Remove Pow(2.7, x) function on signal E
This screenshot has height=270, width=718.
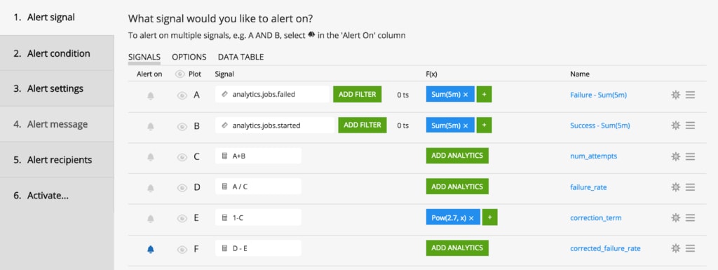tap(471, 218)
